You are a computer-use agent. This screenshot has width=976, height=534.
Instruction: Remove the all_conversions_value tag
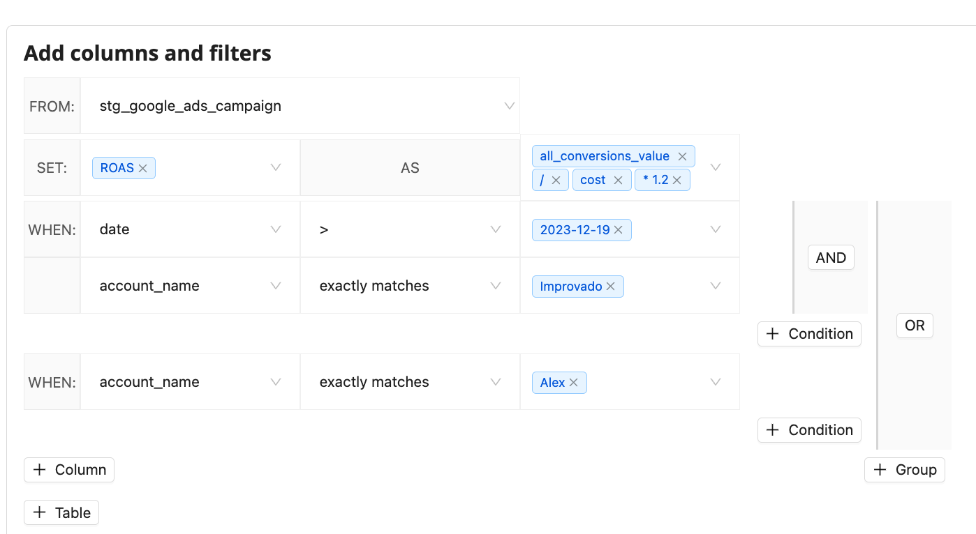coord(682,156)
